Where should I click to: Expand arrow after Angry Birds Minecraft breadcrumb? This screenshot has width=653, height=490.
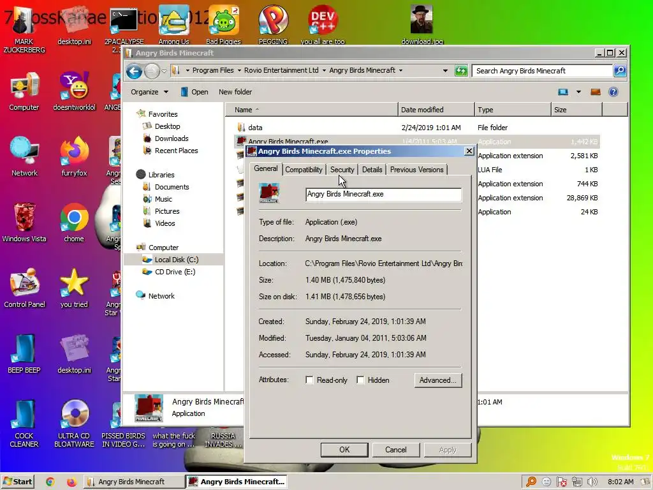click(400, 70)
